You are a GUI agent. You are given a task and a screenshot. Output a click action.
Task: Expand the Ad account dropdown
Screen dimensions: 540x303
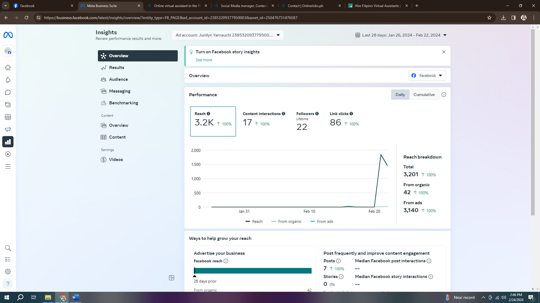(x=227, y=35)
